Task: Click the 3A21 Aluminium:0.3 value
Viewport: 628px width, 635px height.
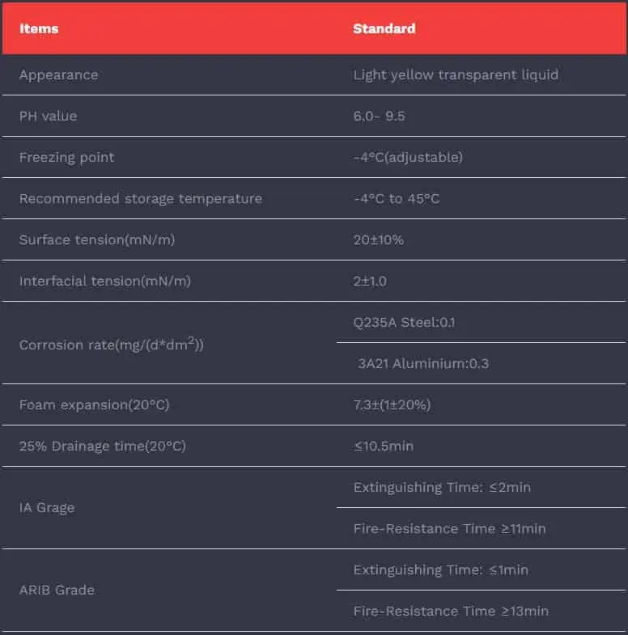Action: pyautogui.click(x=423, y=363)
